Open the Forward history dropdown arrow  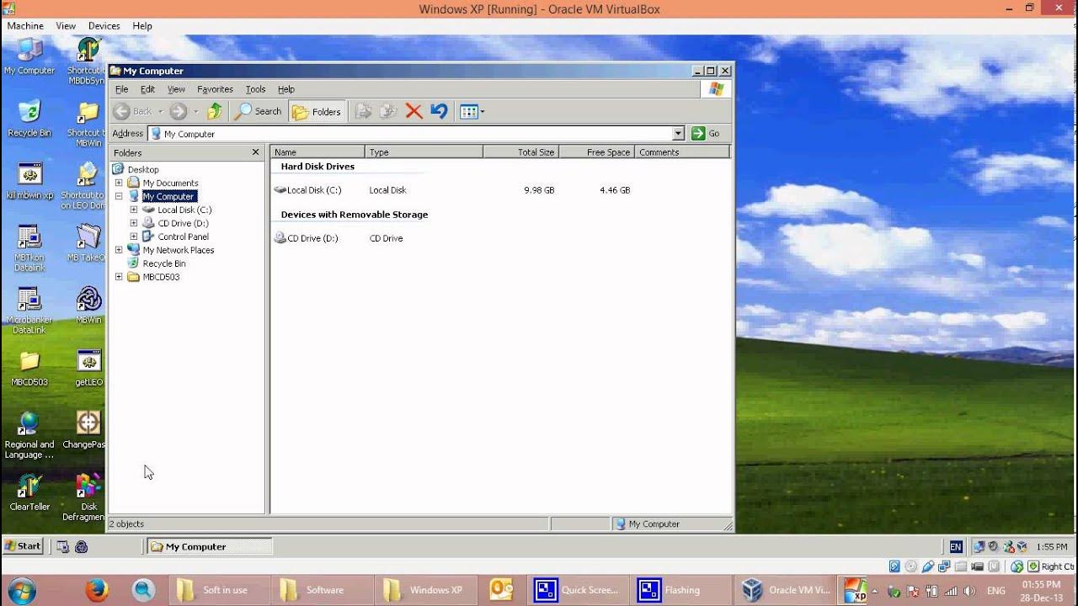(196, 111)
